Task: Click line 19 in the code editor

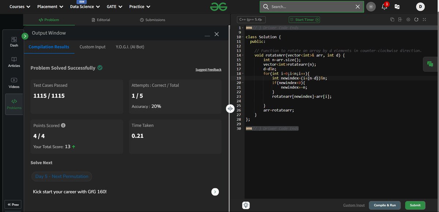Action: point(341,78)
